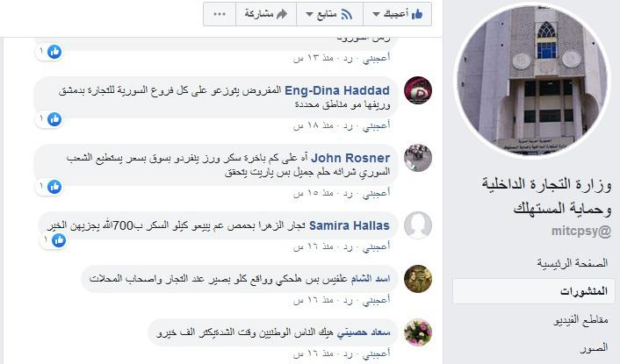Open Samira Hallas's default avatar
The height and width of the screenshot is (364, 620).
417,225
